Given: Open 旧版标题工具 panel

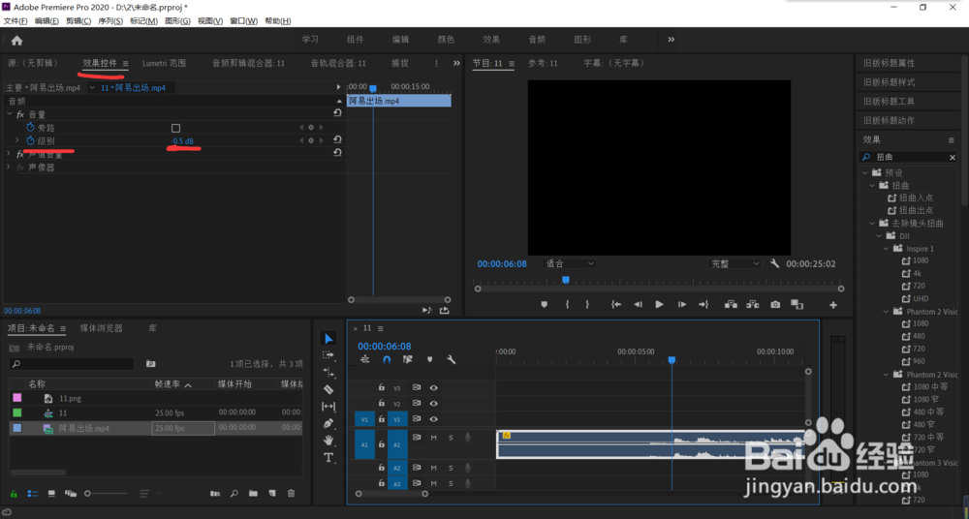Looking at the screenshot, I should 889,102.
